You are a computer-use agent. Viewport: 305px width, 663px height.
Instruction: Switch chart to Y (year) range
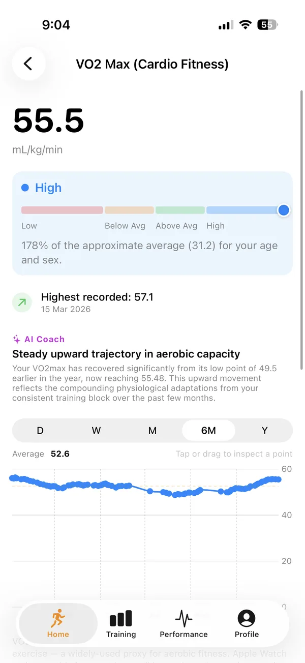(264, 431)
